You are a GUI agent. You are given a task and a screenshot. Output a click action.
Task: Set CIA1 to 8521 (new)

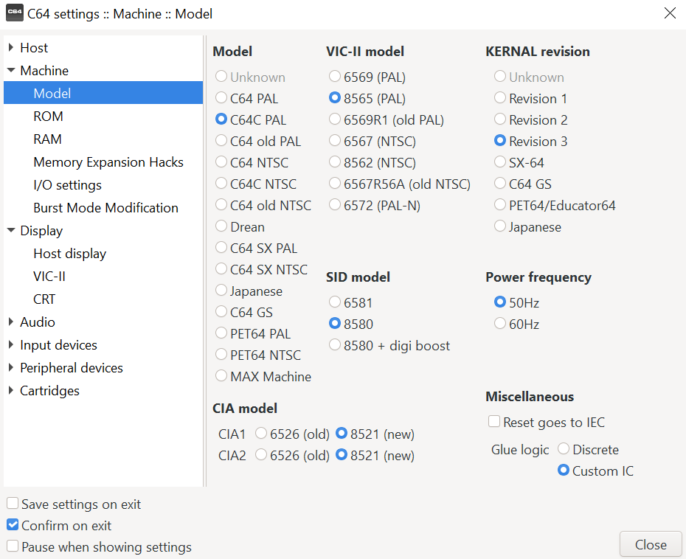pos(375,434)
